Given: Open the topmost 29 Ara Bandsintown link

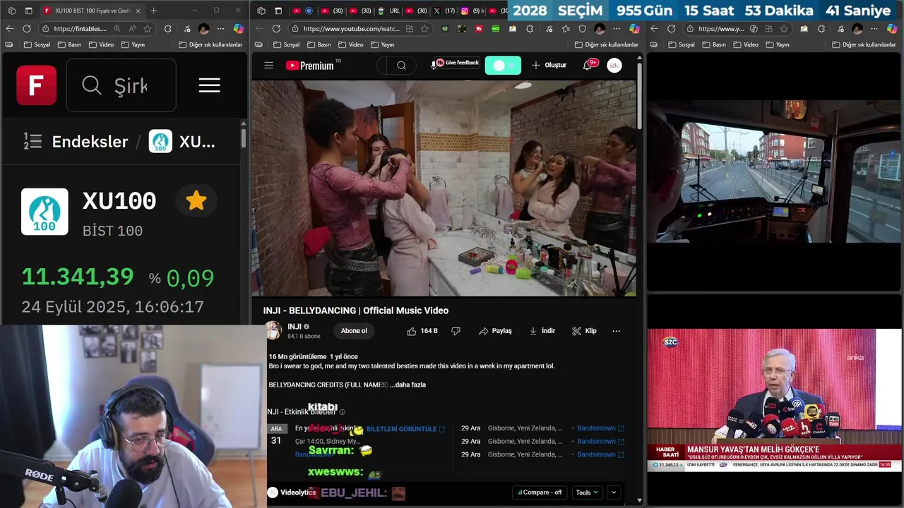Looking at the screenshot, I should (600, 428).
